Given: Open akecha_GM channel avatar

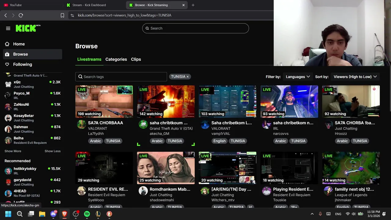Looking at the screenshot, I should point(143,124).
